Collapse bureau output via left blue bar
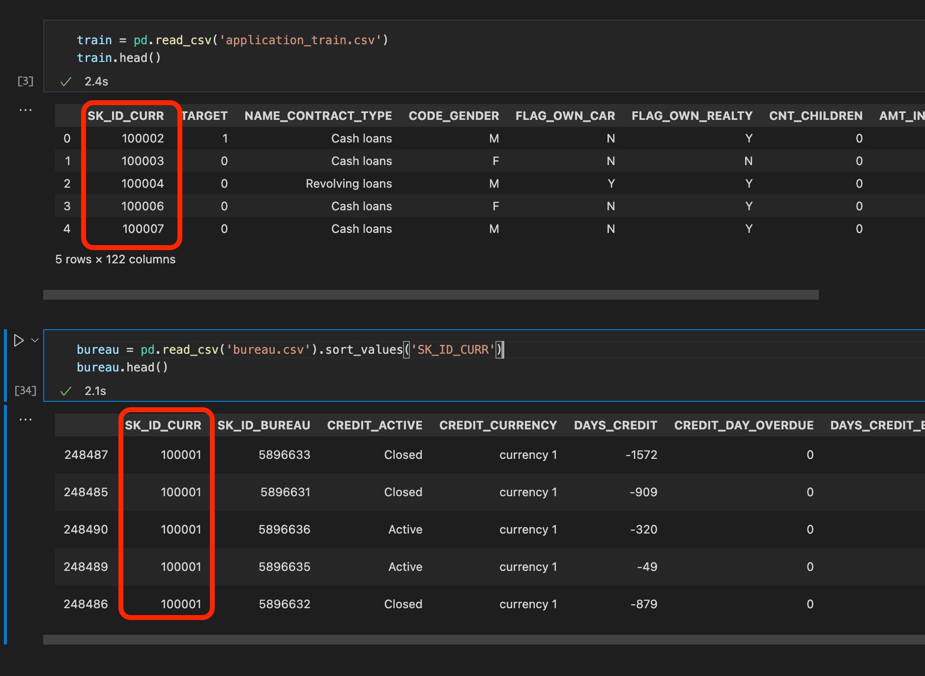The height and width of the screenshot is (676, 925). [x=5, y=524]
